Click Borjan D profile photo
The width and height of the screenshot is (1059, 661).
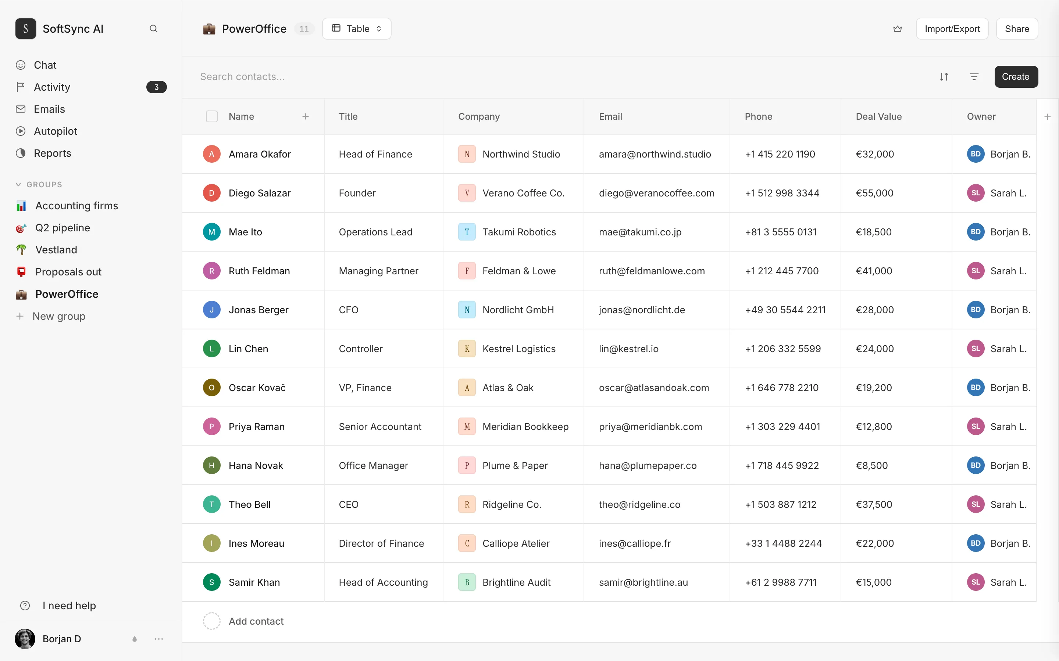[x=25, y=639]
